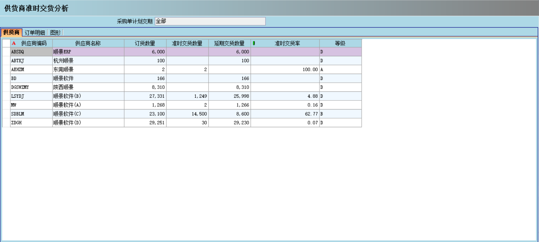This screenshot has width=539, height=242.
Task: Click grade B in SDBLM row
Action: 340,114
